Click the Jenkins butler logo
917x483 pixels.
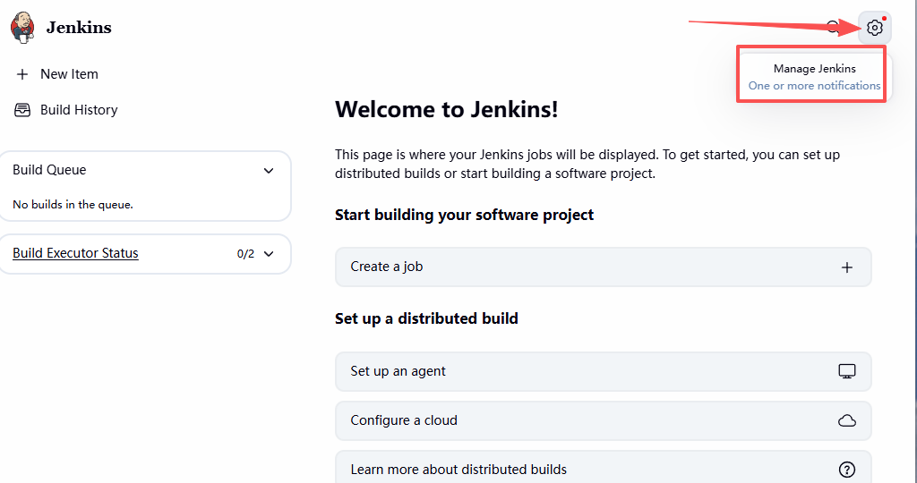[x=22, y=28]
